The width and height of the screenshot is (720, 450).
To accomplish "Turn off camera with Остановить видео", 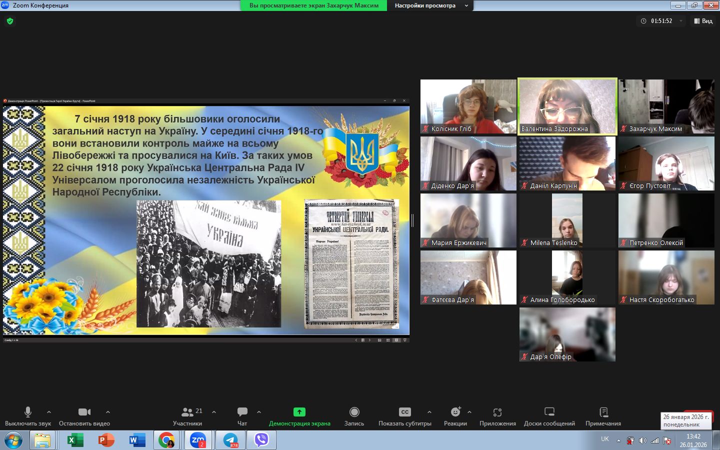I will pyautogui.click(x=84, y=412).
